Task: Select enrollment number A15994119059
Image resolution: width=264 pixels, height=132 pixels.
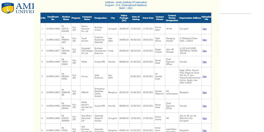Action: 53,118
